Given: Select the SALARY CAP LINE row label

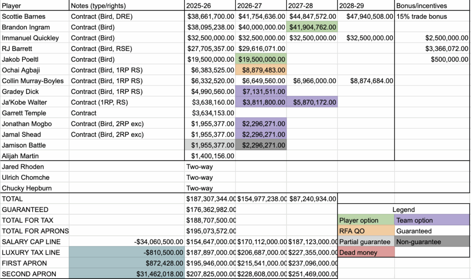Looking at the screenshot, I should [34, 242].
